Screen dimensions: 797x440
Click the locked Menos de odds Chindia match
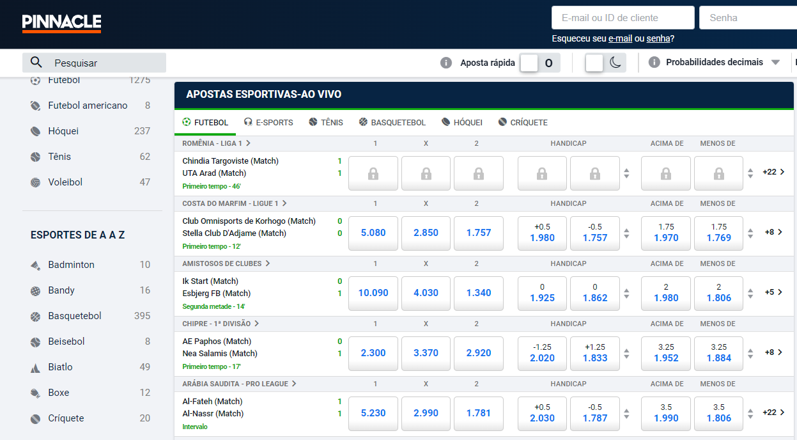(x=718, y=173)
